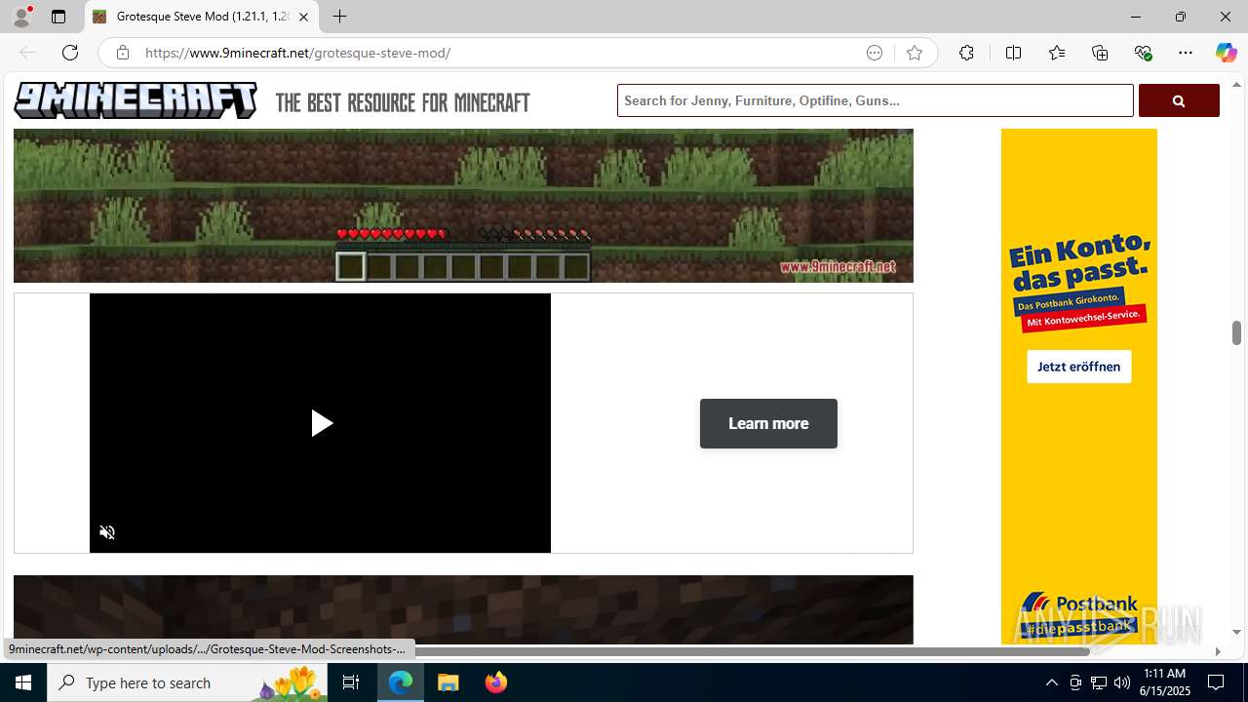
Task: Open the tab actions menu icon
Action: 58,17
